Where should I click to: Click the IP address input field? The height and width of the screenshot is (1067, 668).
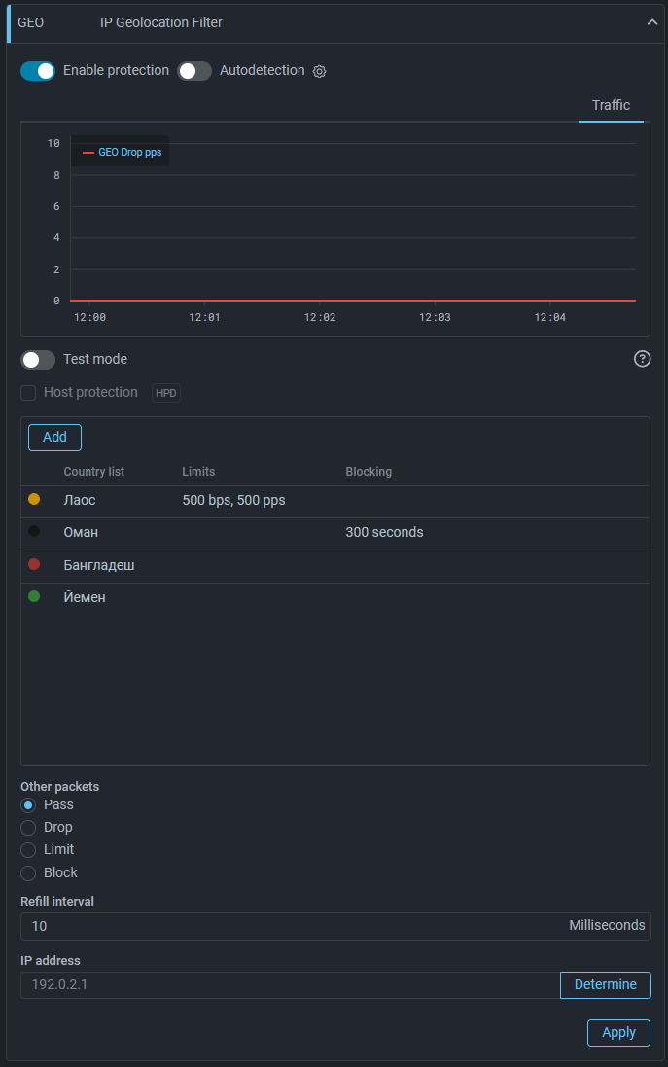pos(290,985)
